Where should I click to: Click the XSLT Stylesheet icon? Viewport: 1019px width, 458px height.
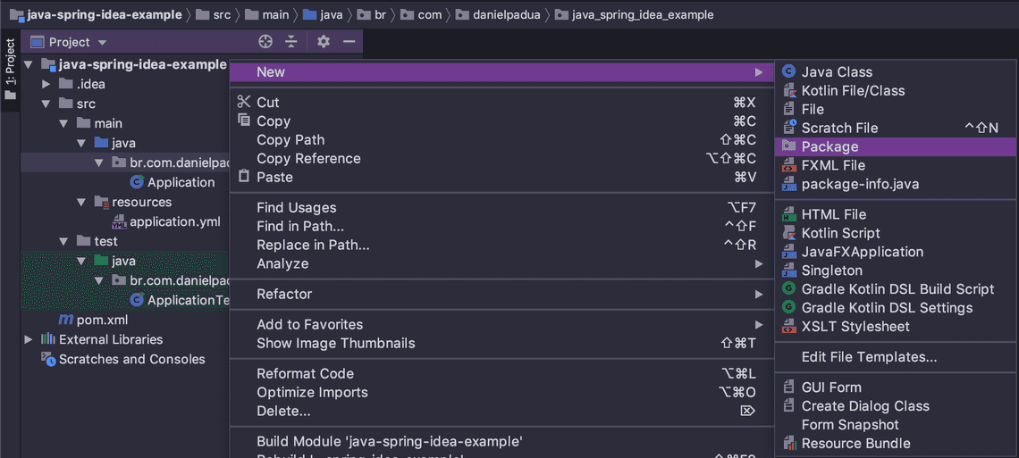tap(789, 326)
